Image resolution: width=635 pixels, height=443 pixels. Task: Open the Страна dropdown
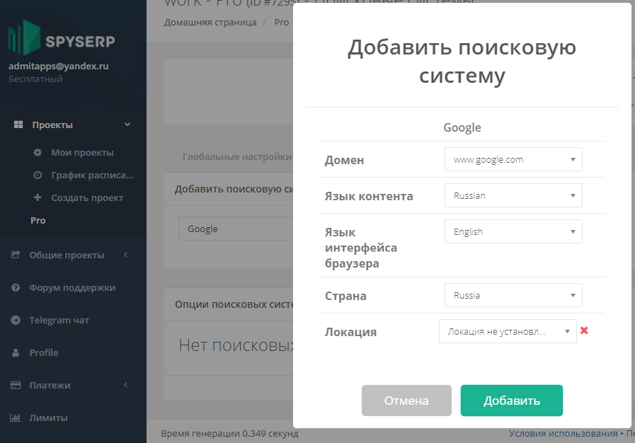click(x=513, y=295)
